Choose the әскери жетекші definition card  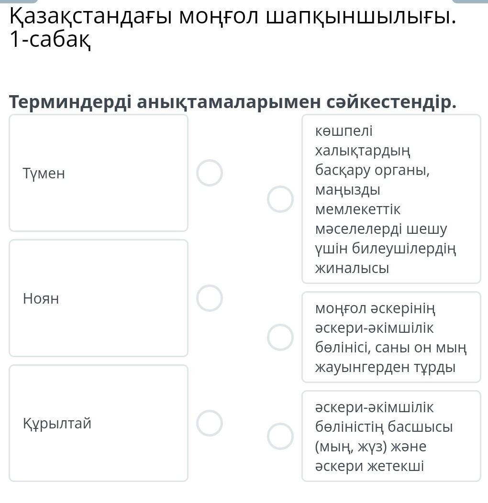(x=391, y=436)
